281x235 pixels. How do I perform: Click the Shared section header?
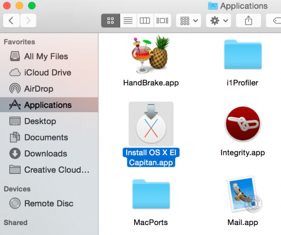pyautogui.click(x=15, y=223)
